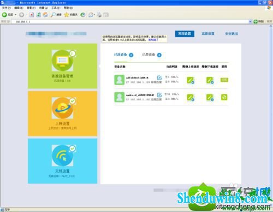Viewport: 273px width, 212px height.
Task: Select the common settings tab (常用设置)
Action: (x=185, y=34)
